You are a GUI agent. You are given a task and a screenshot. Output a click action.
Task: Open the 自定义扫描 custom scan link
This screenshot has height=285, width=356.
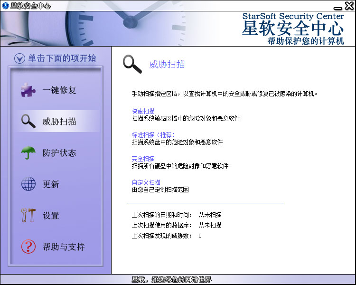146,182
